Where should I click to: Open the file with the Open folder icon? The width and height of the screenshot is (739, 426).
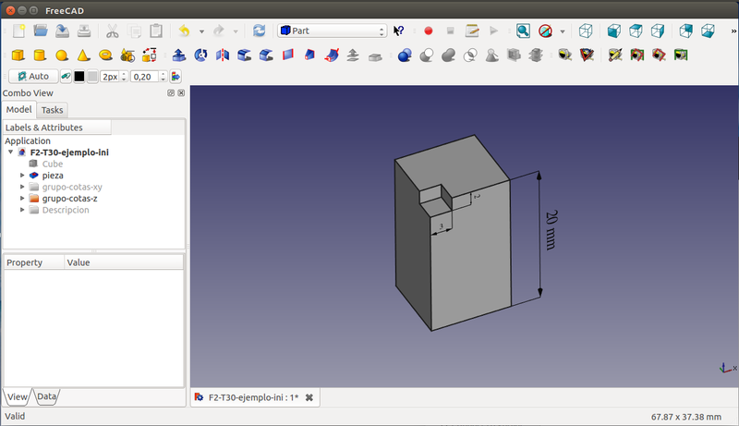[x=40, y=30]
